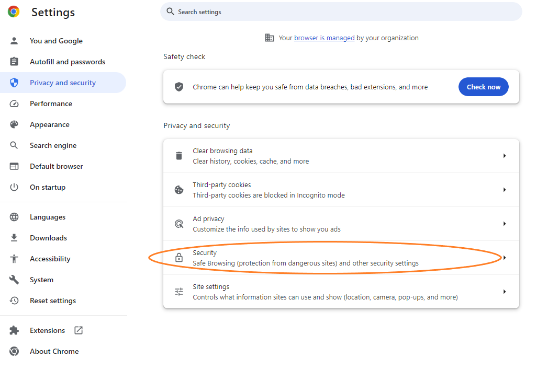Go to You and Google section
Viewport: 559px width, 369px height.
(x=56, y=41)
